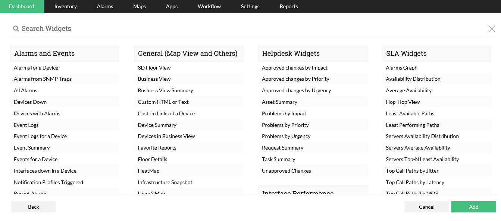Screen dimensions: 501x221
Task: Pick the Unapproved Changes widget
Action: (286, 171)
